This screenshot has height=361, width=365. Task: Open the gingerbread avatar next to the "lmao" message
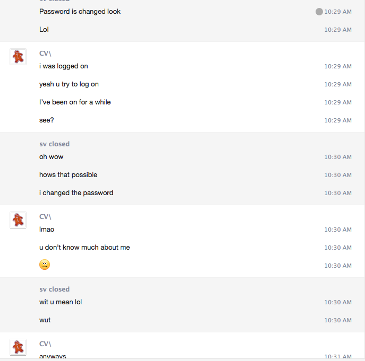(x=18, y=220)
